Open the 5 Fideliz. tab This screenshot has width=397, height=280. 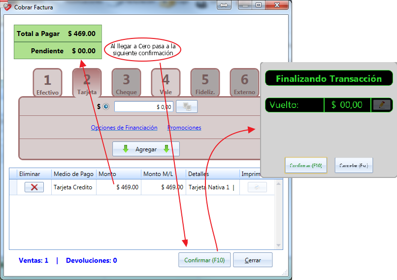tap(205, 83)
